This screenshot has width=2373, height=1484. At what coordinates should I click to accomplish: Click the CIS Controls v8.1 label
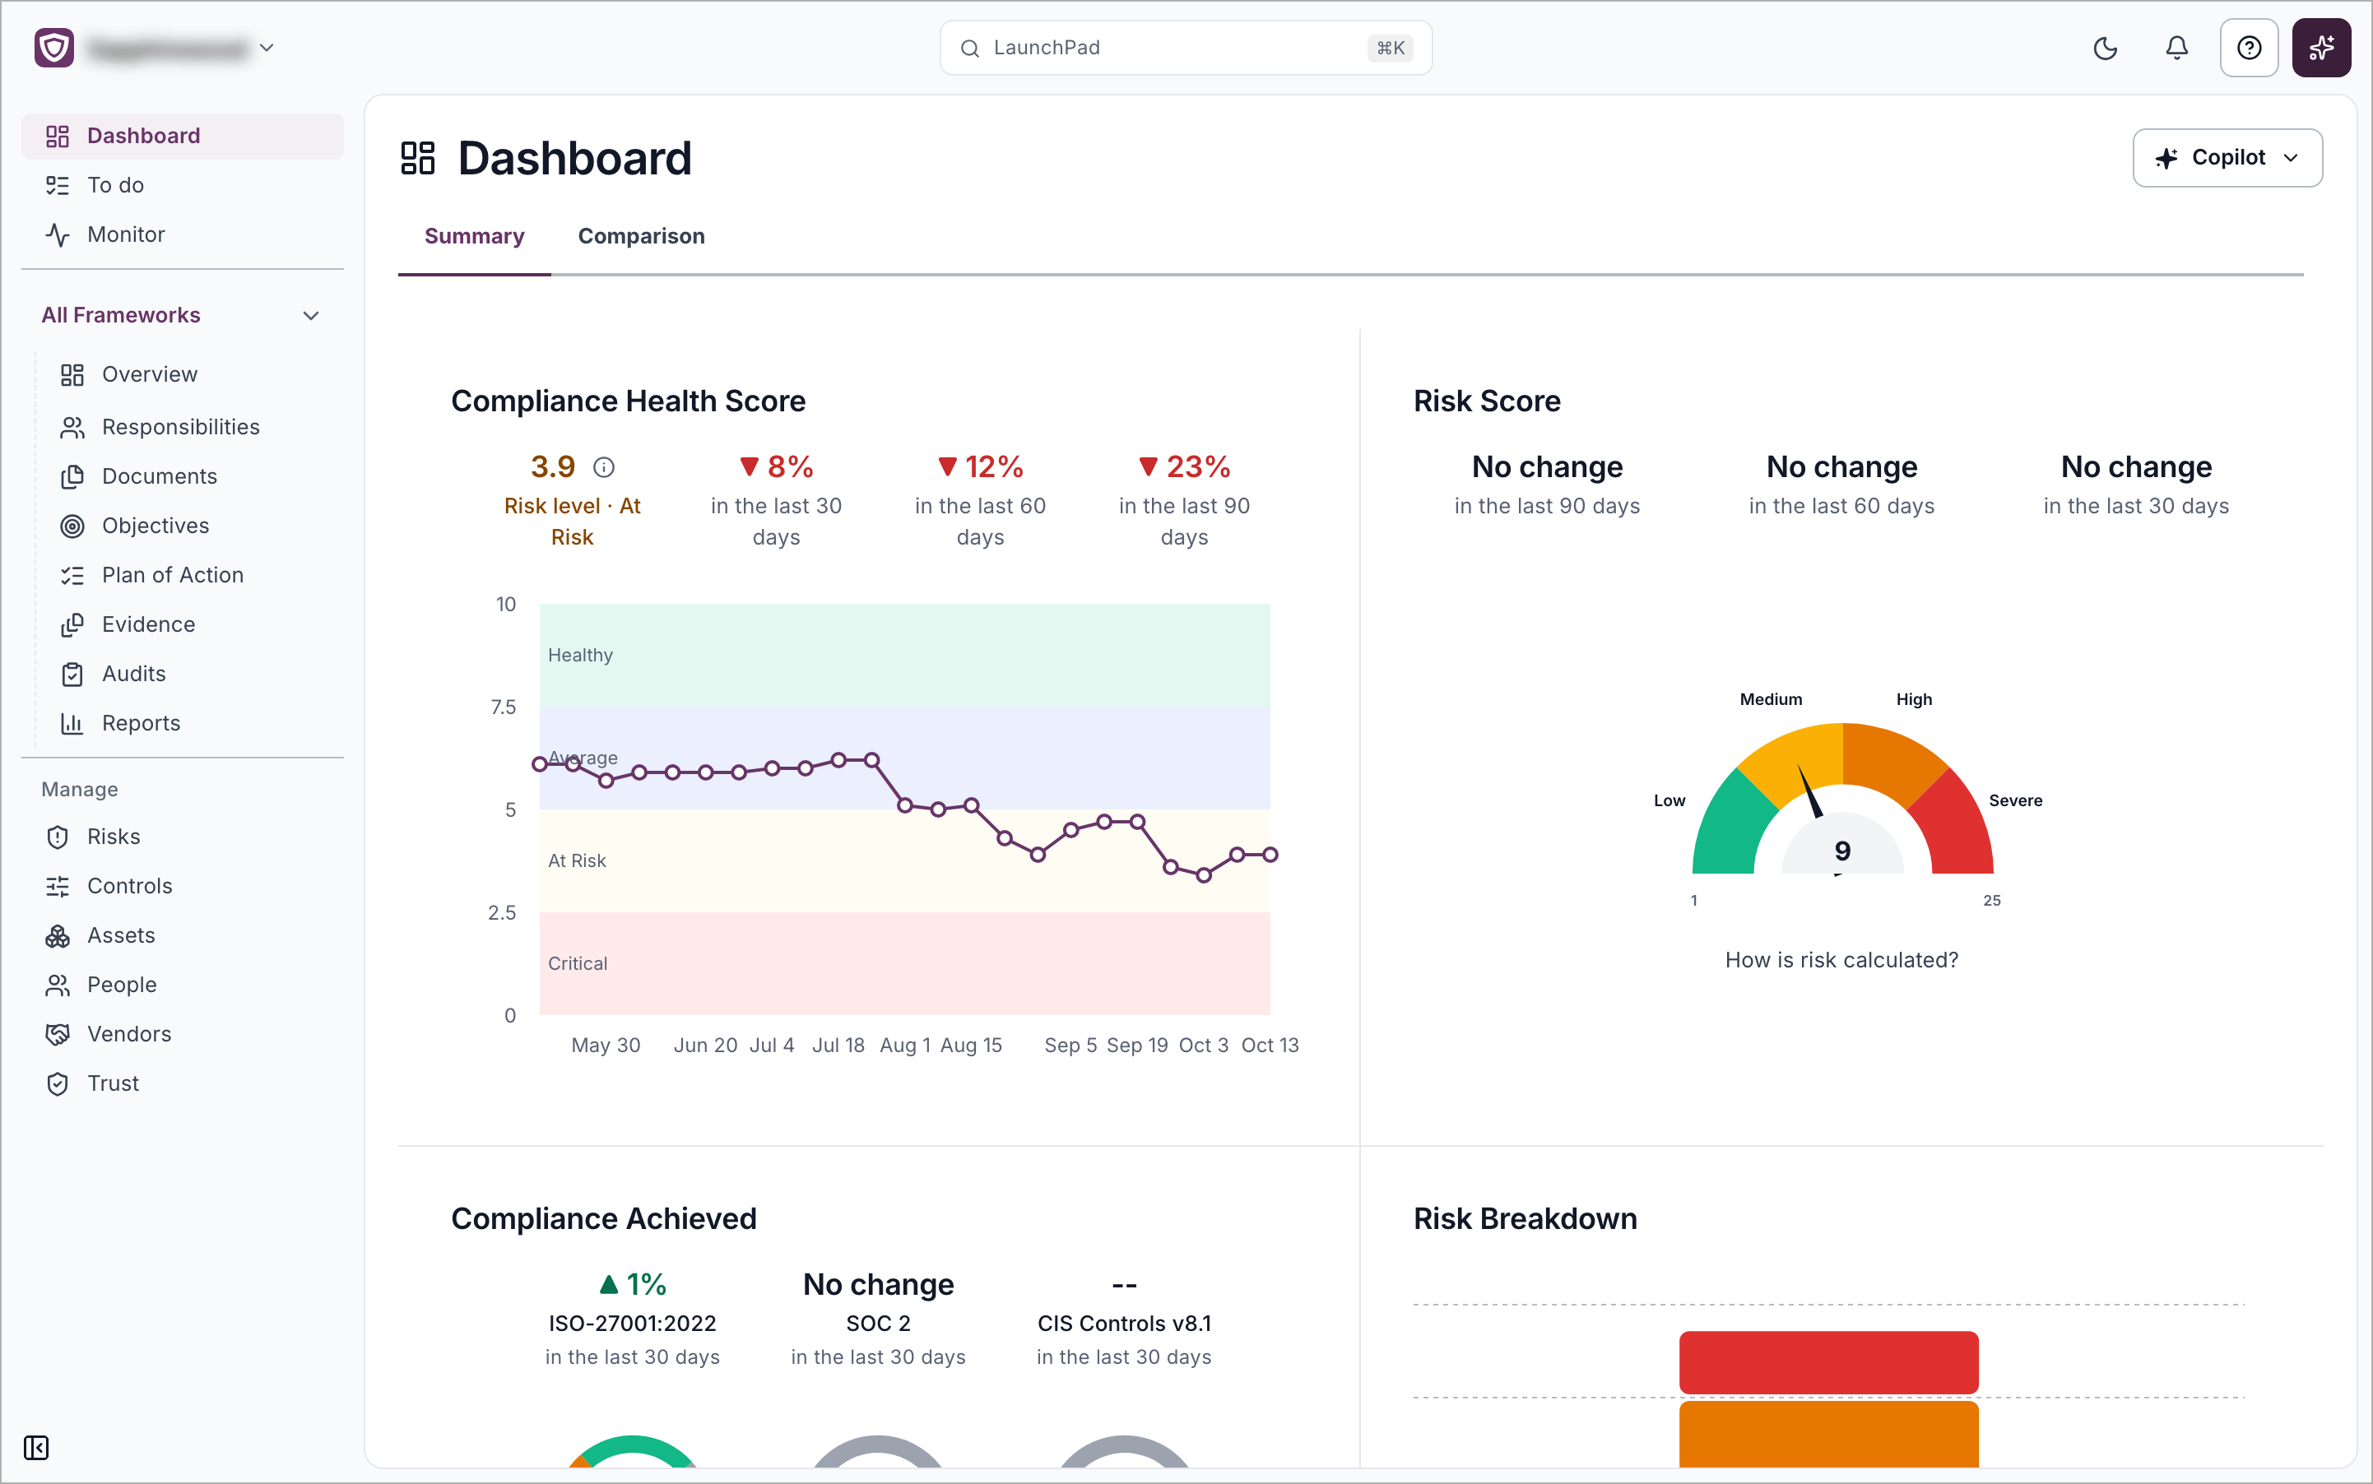[1124, 1323]
